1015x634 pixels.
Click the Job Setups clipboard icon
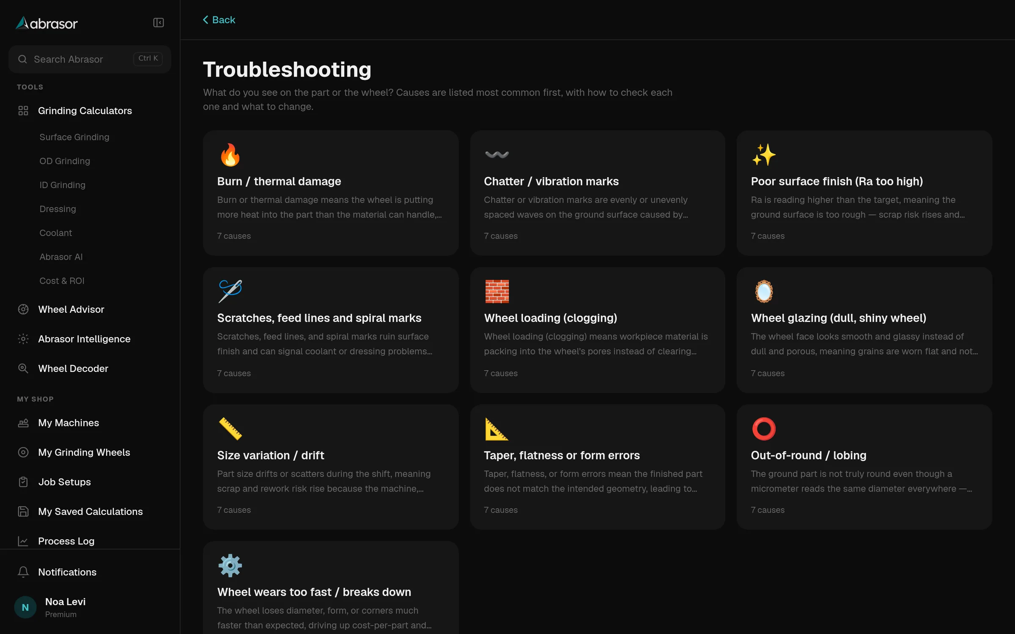pyautogui.click(x=23, y=482)
